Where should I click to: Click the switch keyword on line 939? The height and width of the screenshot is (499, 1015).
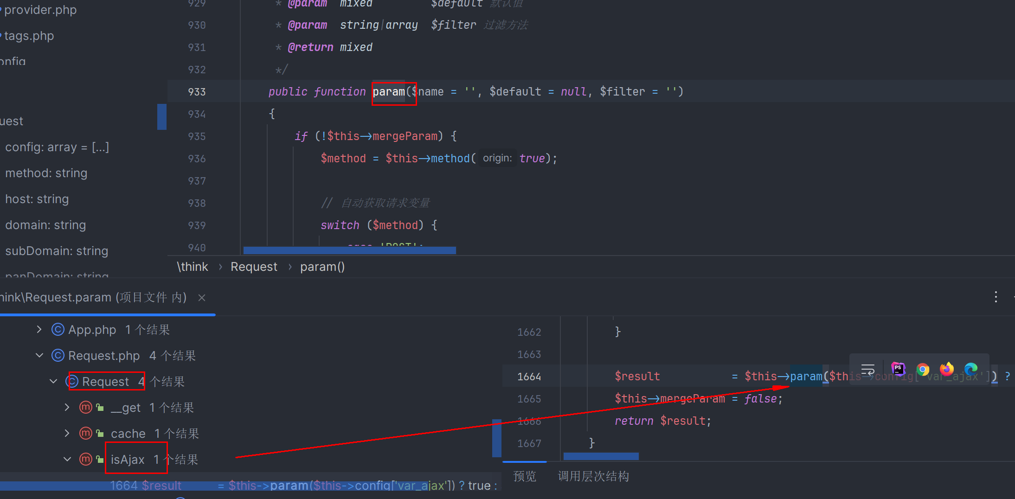tap(340, 225)
